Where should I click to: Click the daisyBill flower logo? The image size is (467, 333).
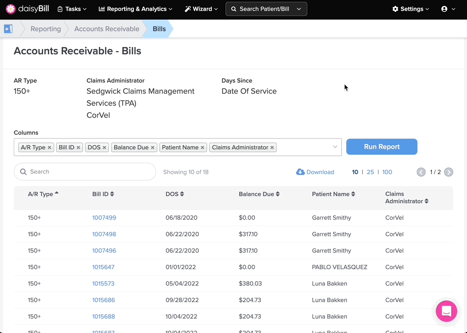tap(11, 9)
